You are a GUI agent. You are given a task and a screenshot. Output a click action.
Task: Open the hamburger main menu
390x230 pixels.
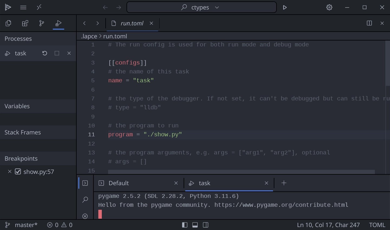click(23, 8)
